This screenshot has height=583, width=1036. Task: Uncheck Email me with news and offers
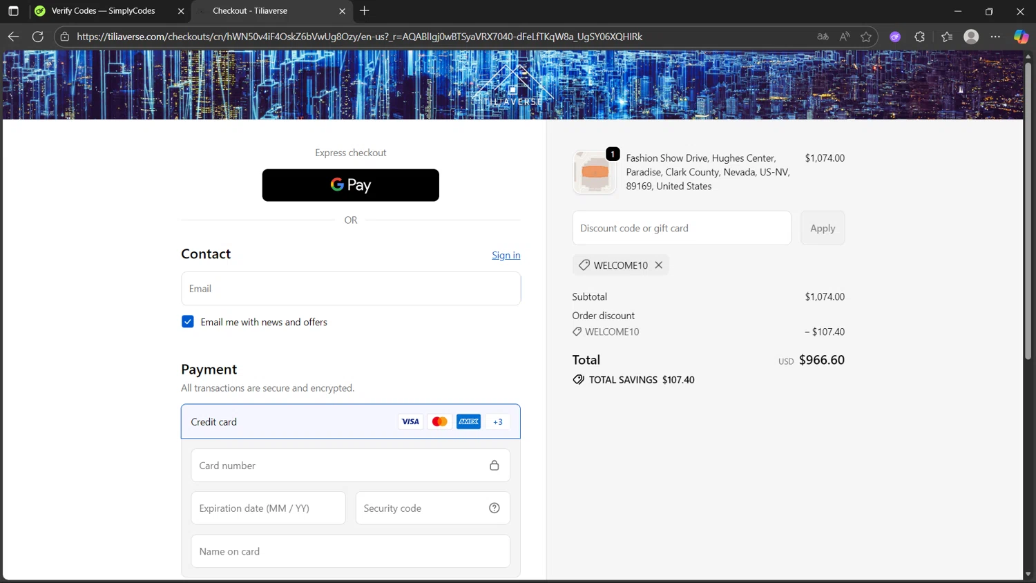point(188,322)
